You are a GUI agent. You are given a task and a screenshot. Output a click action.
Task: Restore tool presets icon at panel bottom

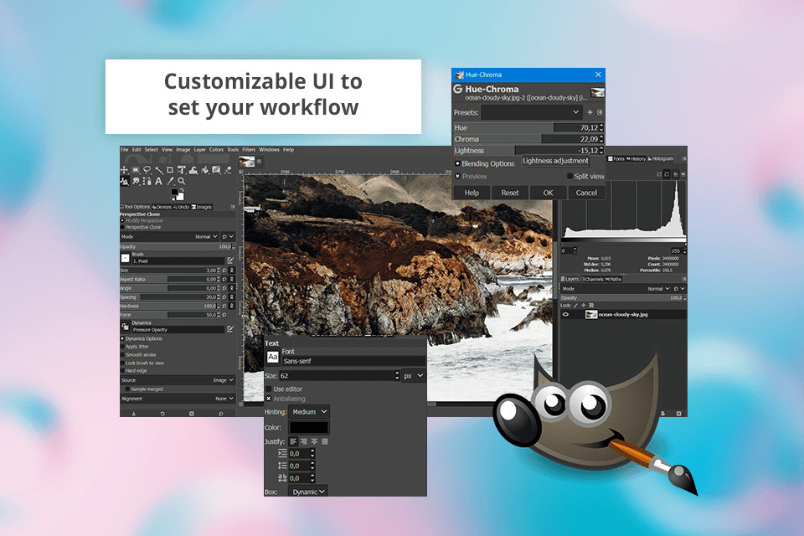click(x=162, y=414)
